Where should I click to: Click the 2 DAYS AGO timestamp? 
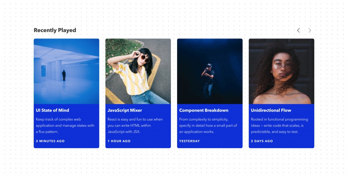coord(262,141)
